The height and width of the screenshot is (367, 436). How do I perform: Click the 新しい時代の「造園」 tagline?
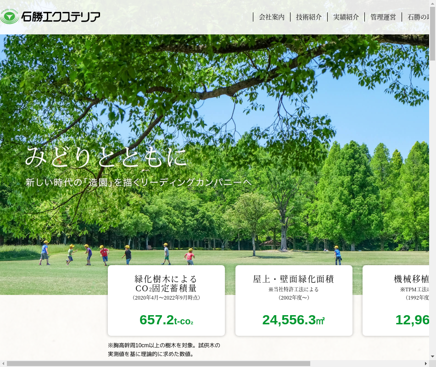pyautogui.click(x=138, y=182)
